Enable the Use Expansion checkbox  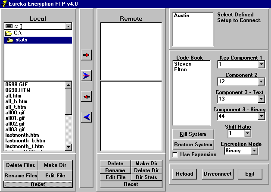coord(175,154)
